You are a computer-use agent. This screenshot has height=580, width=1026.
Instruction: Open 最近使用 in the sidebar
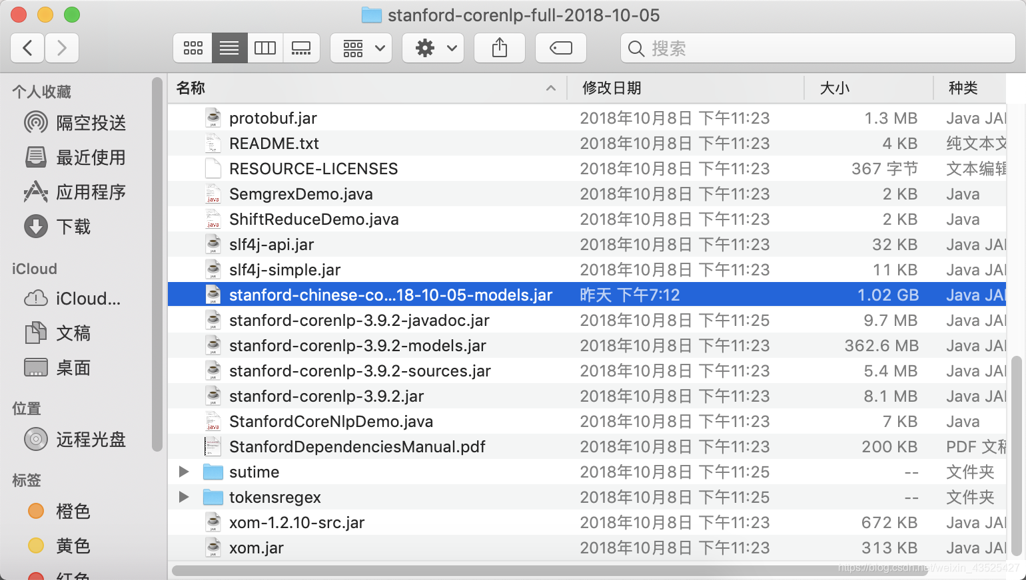[75, 157]
